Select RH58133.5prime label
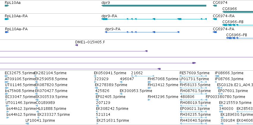This screenshot has width=253, height=125. point(195,85)
